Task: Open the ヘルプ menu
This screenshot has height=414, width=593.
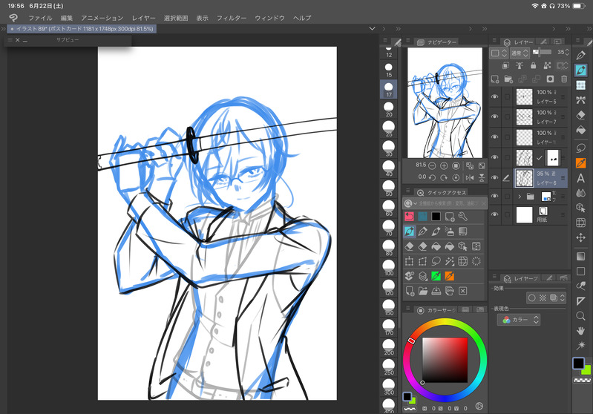Action: 302,18
